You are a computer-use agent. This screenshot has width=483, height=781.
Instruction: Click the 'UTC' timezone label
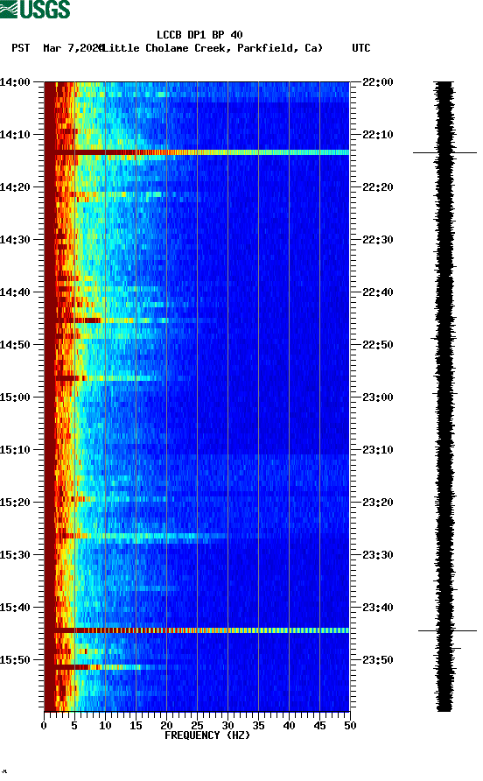361,48
